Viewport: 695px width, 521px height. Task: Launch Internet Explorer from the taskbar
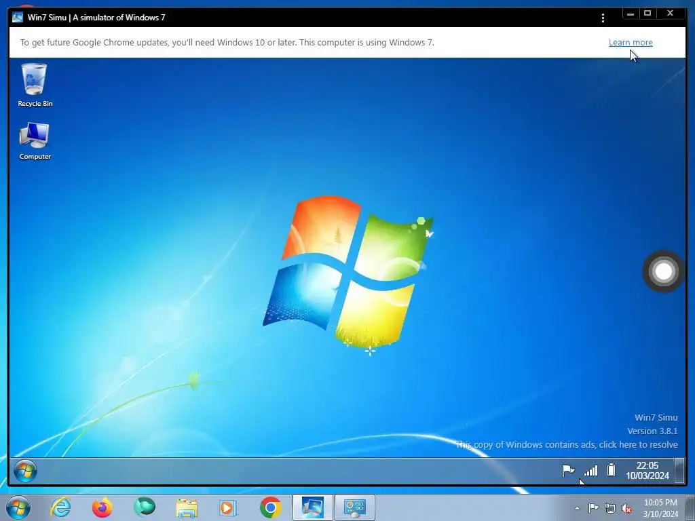60,507
